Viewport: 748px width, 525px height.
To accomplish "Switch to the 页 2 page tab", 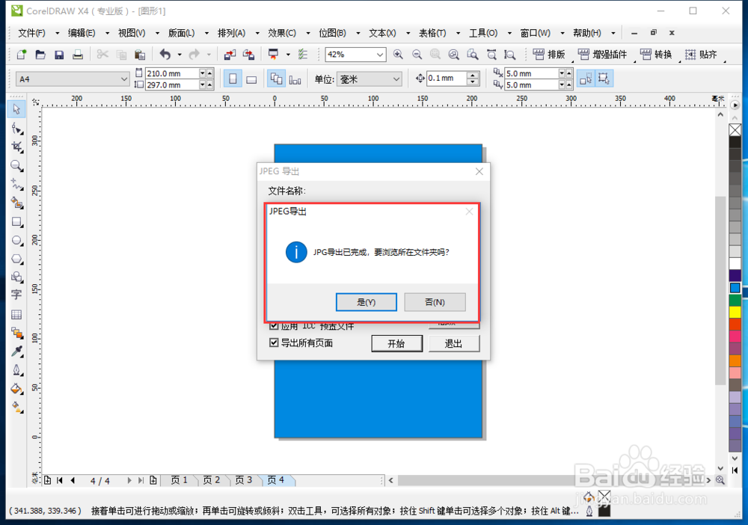I will coord(212,481).
